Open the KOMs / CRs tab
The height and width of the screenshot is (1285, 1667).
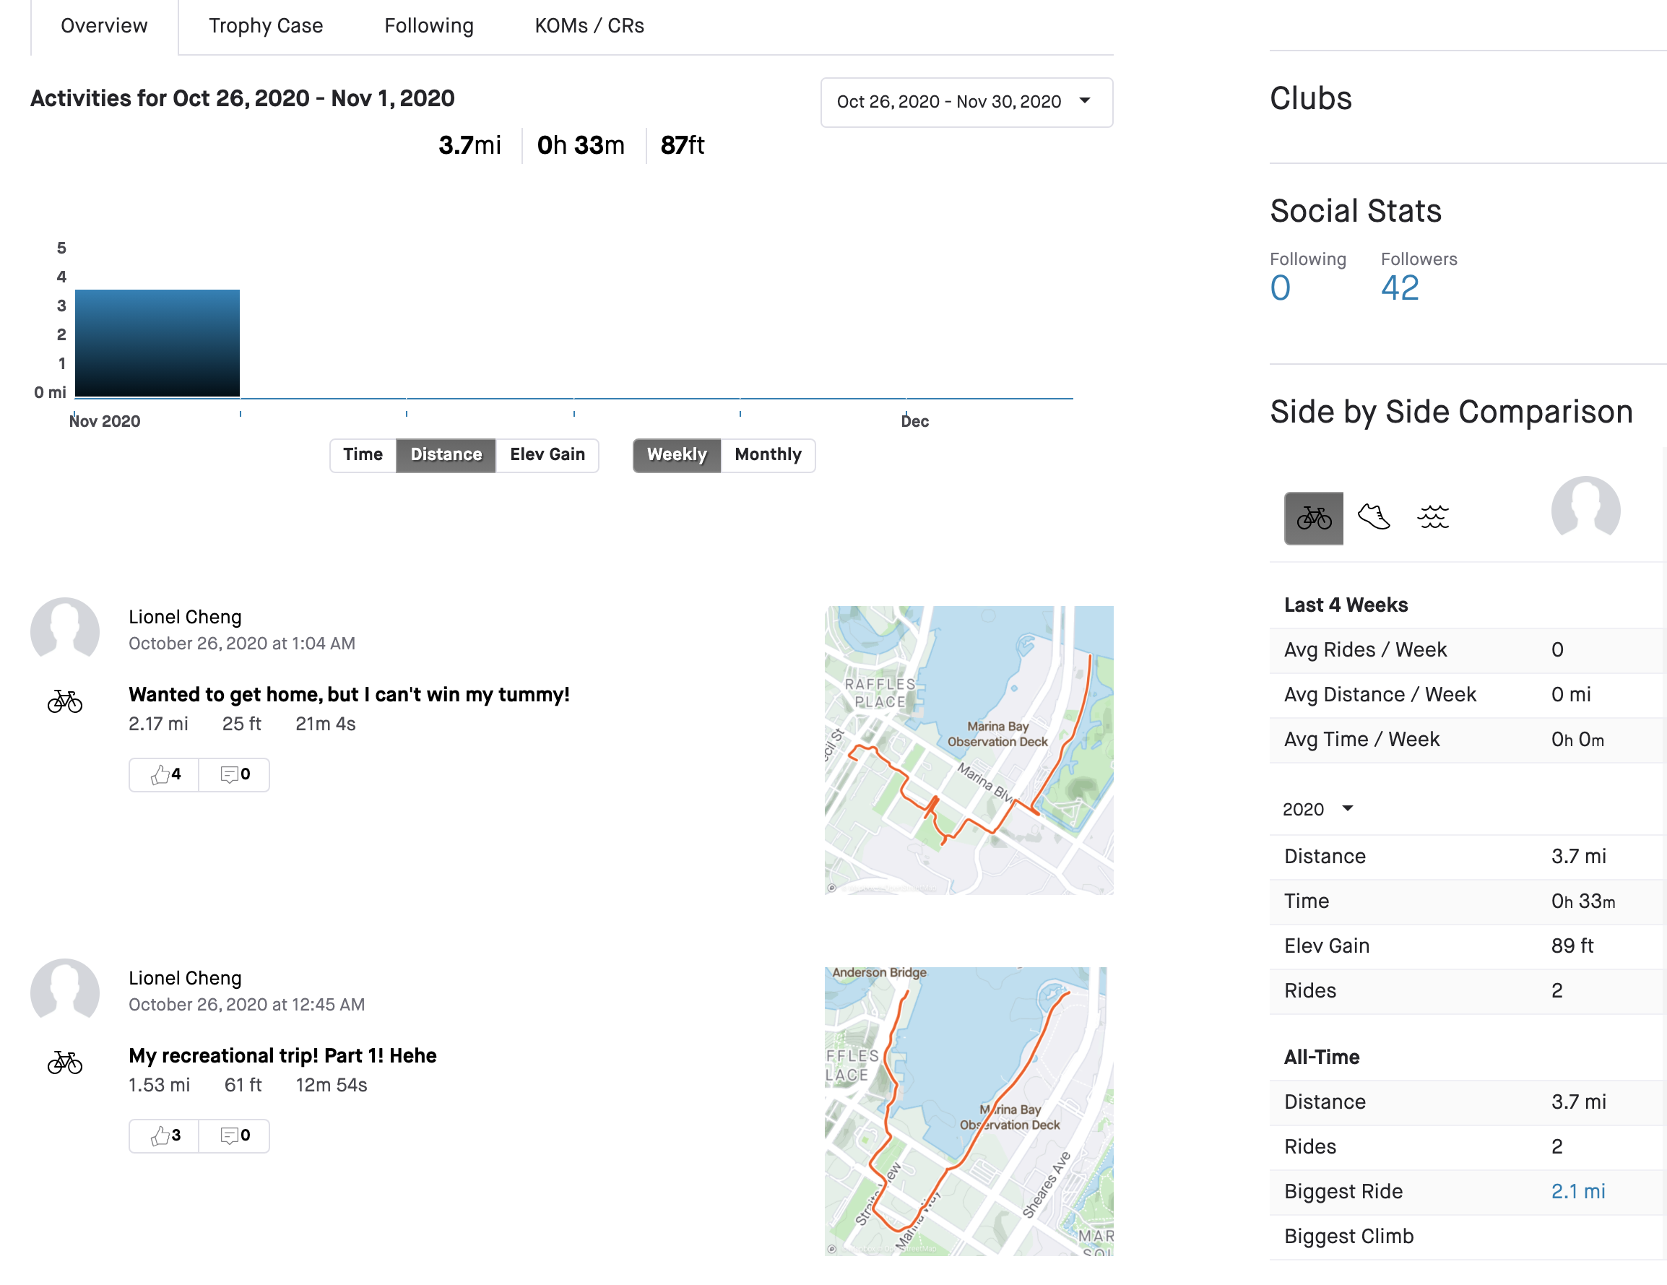[x=589, y=26]
